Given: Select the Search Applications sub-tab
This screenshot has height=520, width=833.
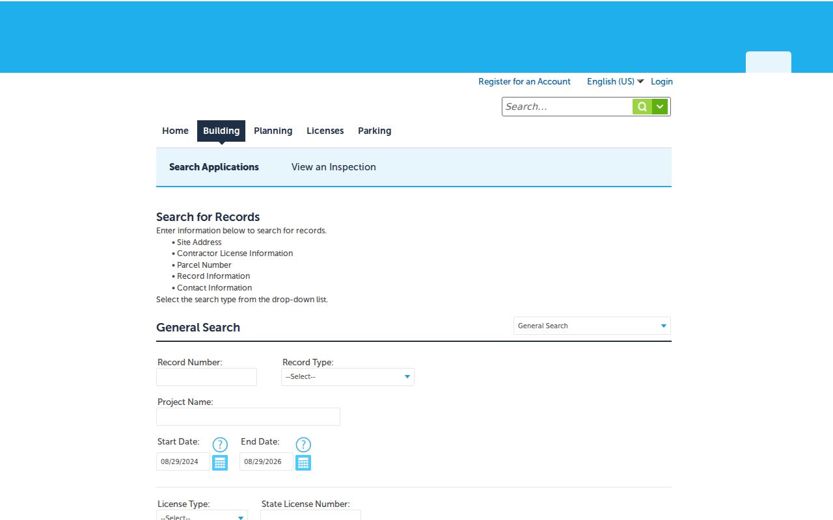Looking at the screenshot, I should point(214,167).
